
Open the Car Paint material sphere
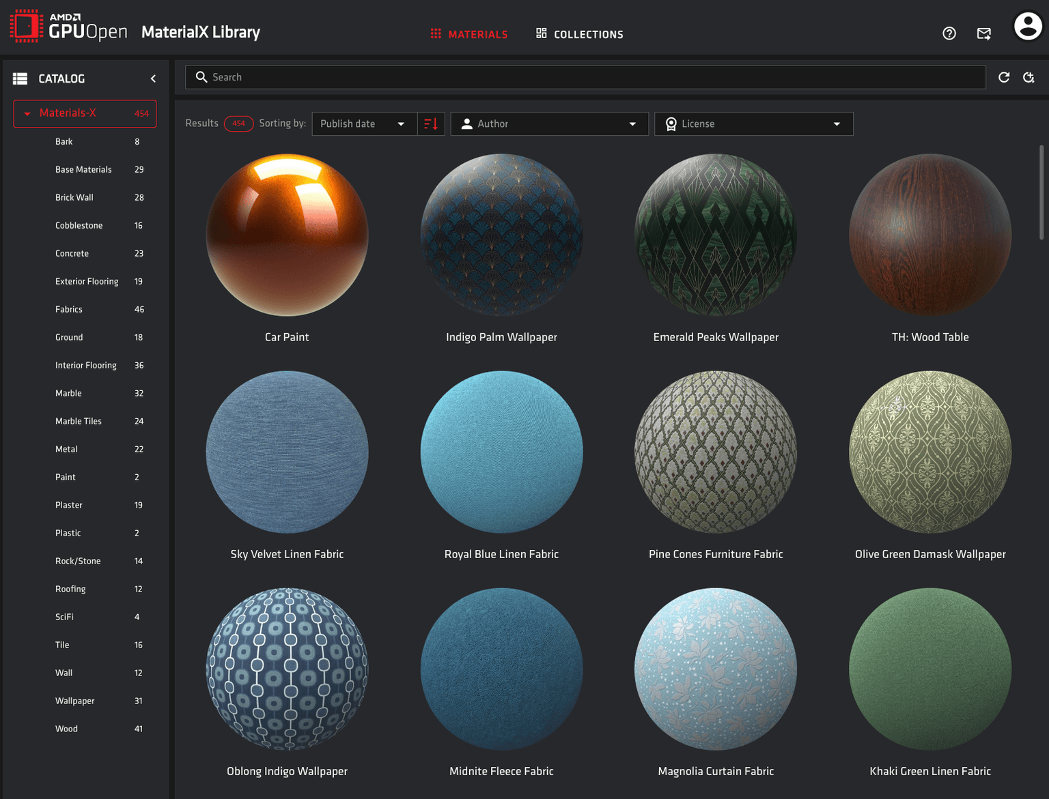pyautogui.click(x=287, y=235)
